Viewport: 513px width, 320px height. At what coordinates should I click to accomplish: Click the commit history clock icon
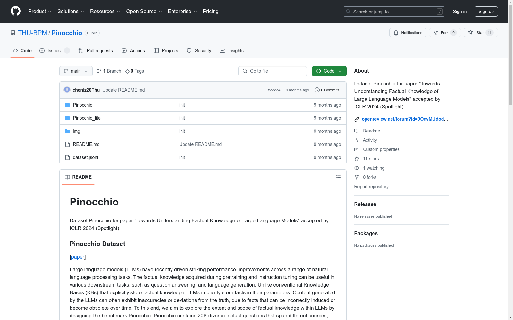pyautogui.click(x=317, y=90)
